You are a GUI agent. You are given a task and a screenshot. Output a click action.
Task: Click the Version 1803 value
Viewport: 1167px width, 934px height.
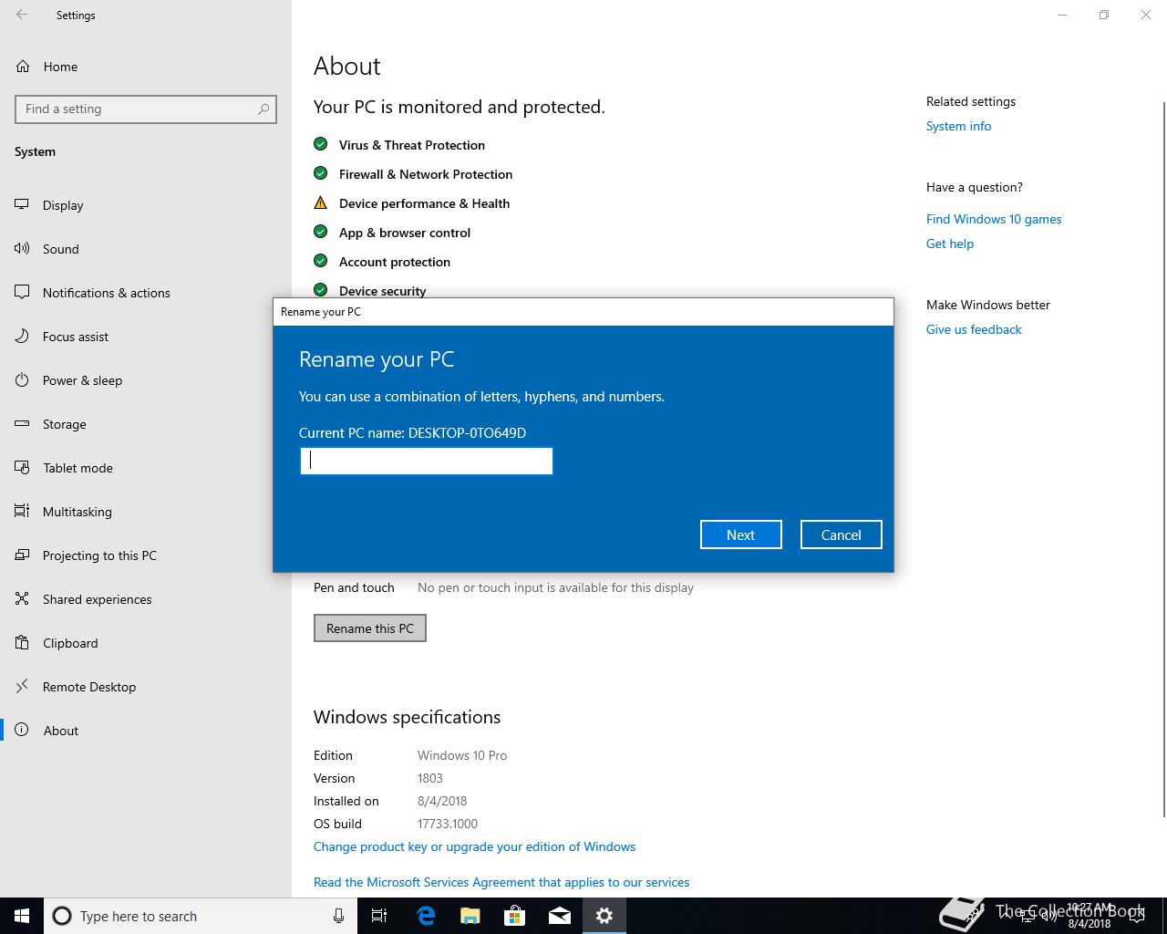tap(430, 778)
